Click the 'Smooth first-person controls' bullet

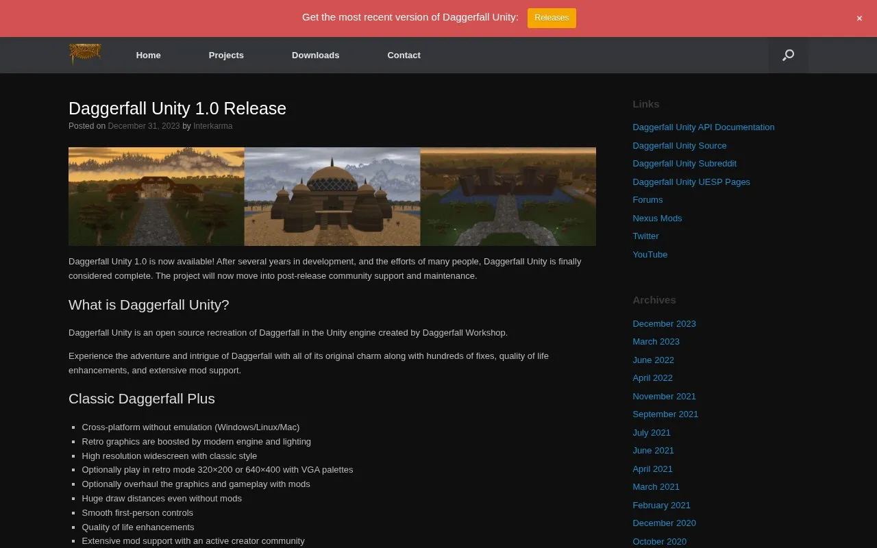point(137,512)
